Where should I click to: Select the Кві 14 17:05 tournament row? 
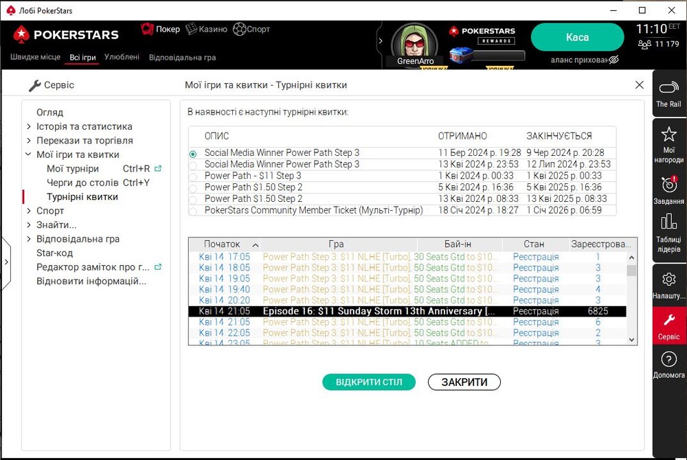click(407, 257)
